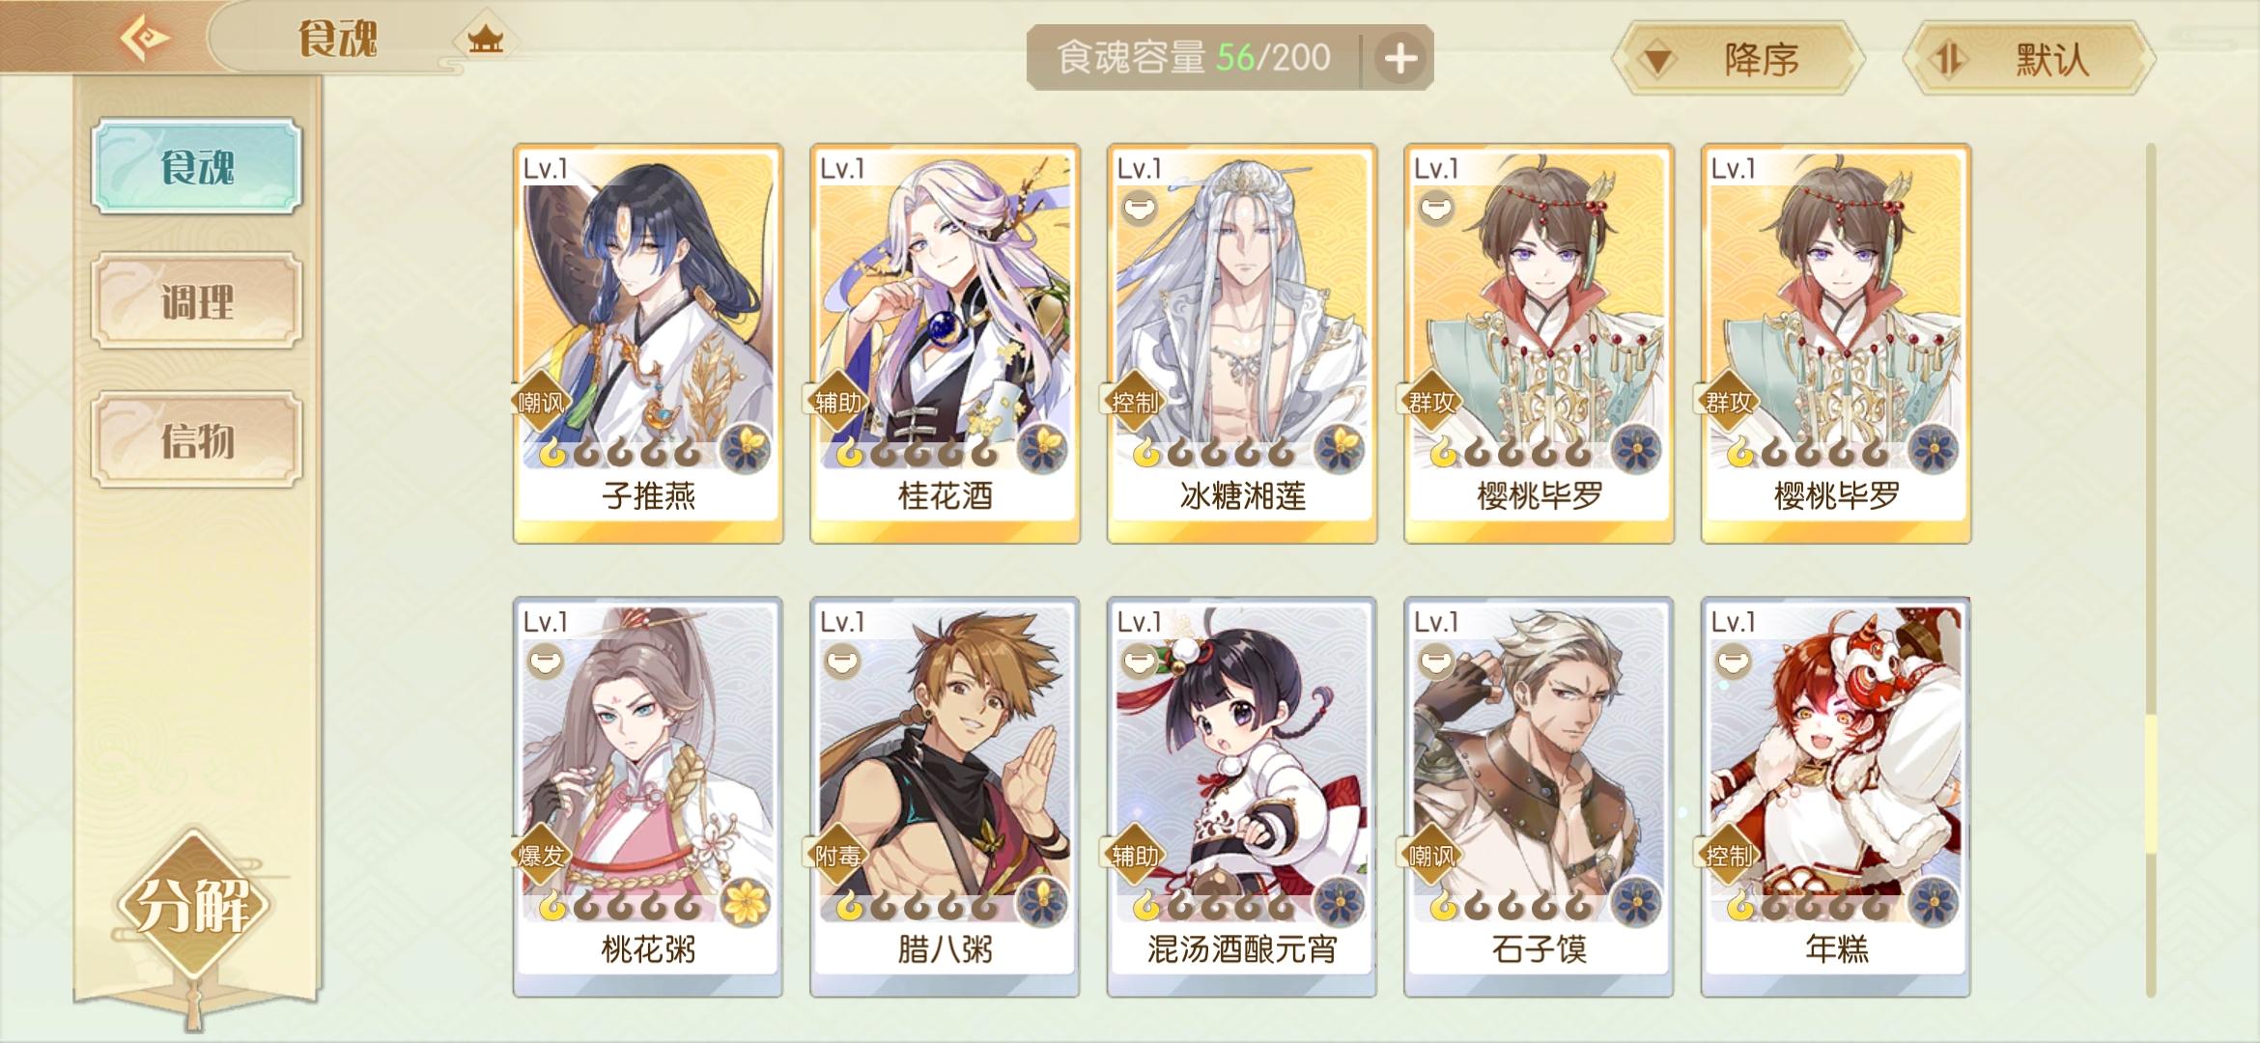Tap the bowl icon on 年糕 card

pyautogui.click(x=1734, y=662)
